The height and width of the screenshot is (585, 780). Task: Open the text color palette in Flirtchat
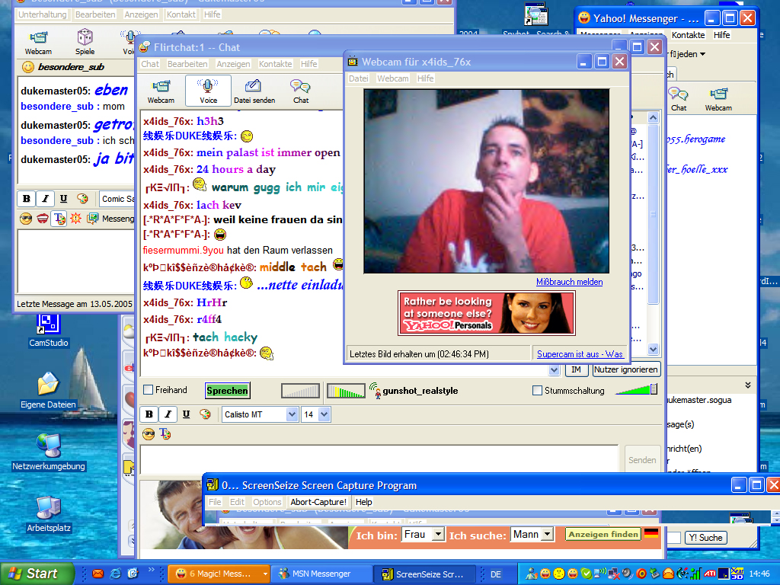pyautogui.click(x=205, y=414)
